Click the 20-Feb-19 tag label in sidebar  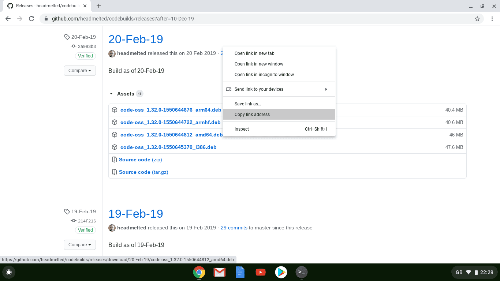click(x=83, y=37)
